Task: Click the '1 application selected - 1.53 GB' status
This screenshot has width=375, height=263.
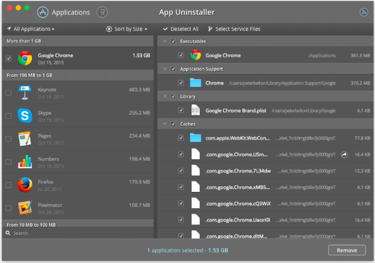Action: click(x=187, y=250)
